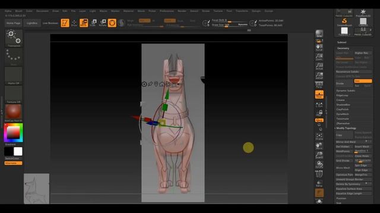
Task: Click the orange Alternate button
Action: [x=13, y=163]
